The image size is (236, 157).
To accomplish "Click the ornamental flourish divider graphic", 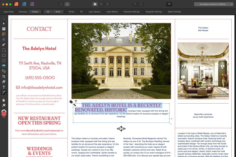I will 121,129.
